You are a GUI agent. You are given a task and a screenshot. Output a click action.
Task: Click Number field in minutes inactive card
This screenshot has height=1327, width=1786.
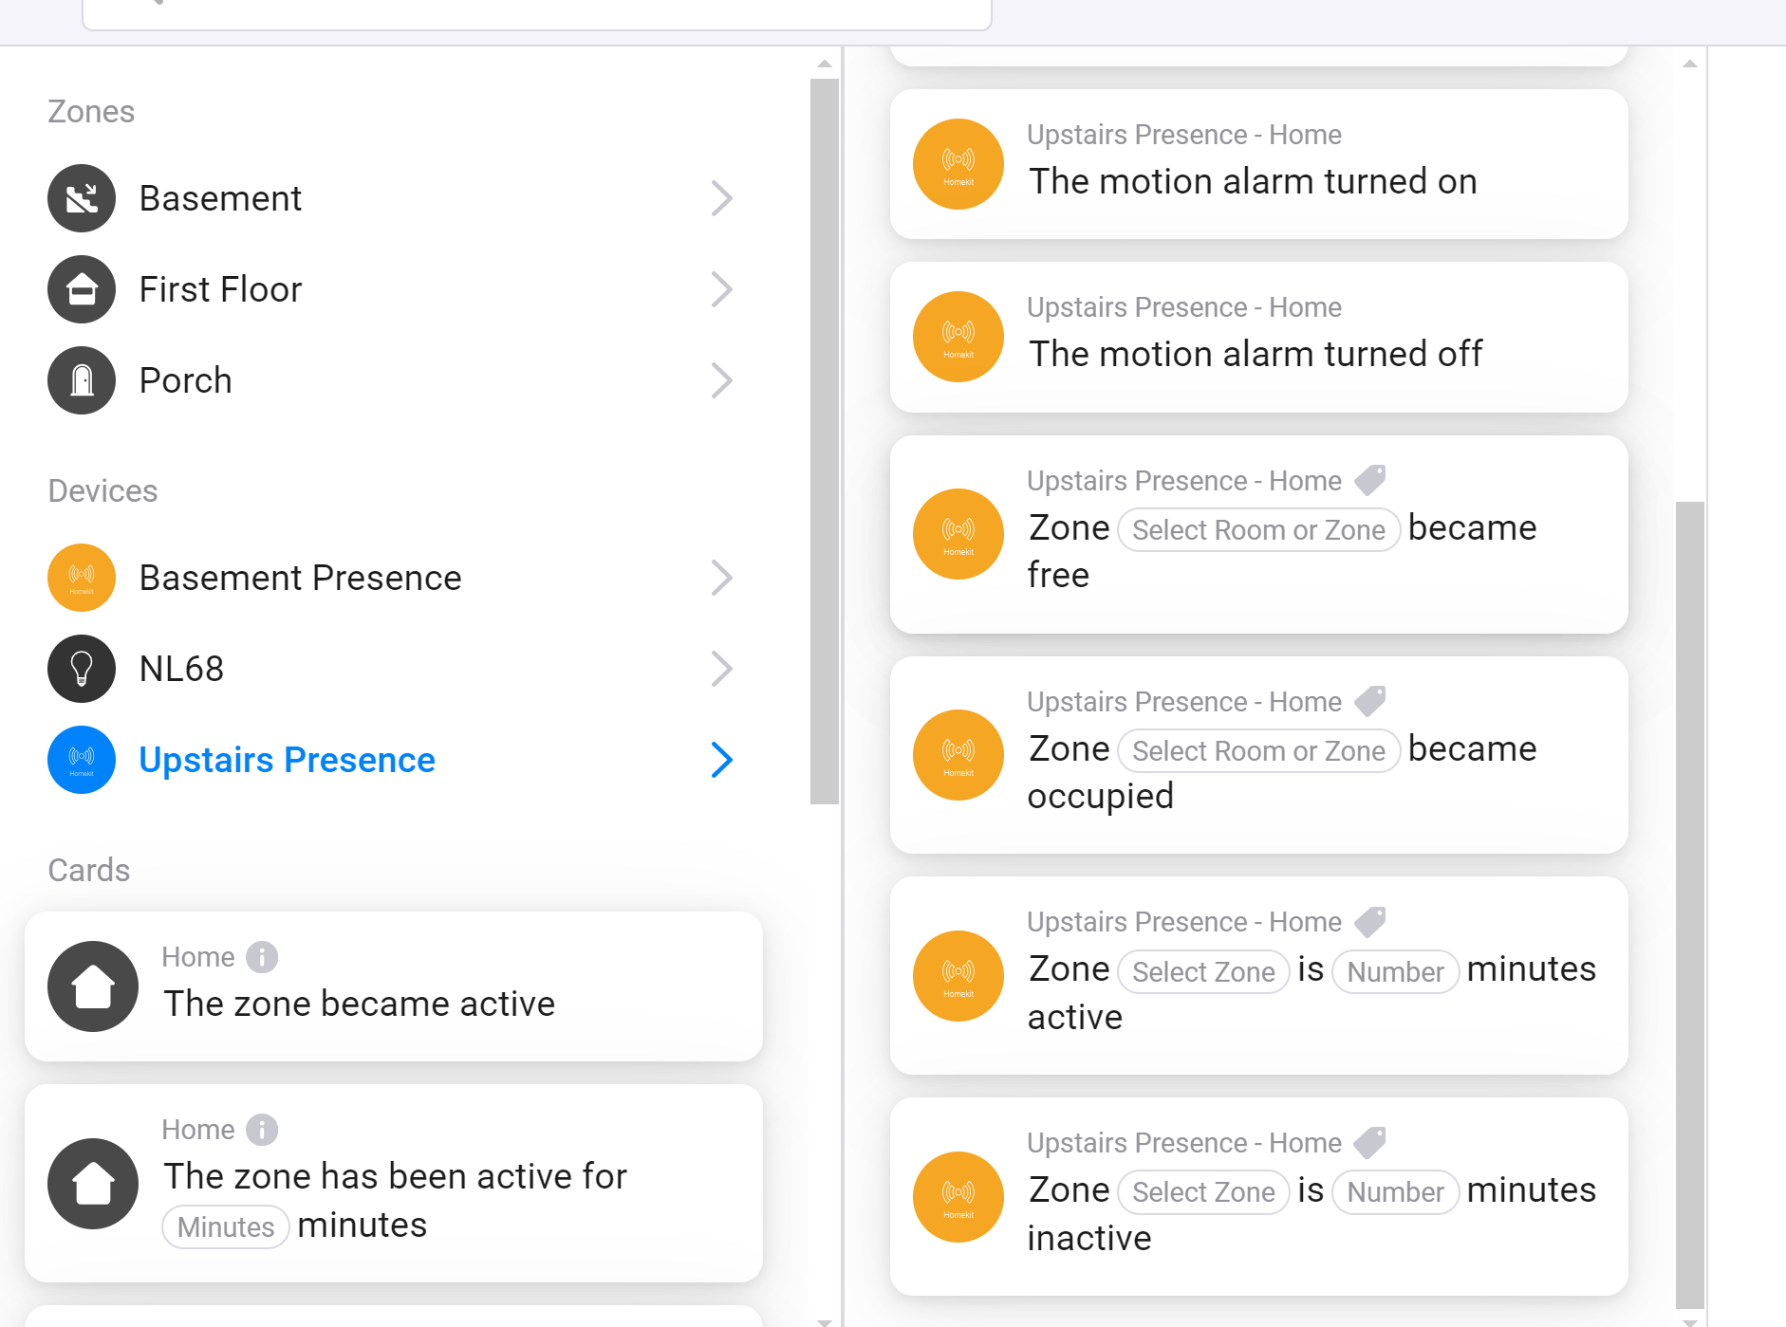[1395, 1191]
